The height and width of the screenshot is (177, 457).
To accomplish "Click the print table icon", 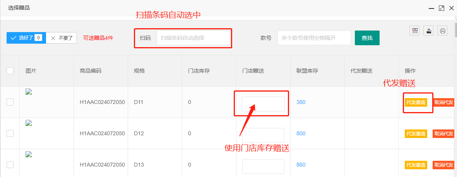I will pos(442,31).
